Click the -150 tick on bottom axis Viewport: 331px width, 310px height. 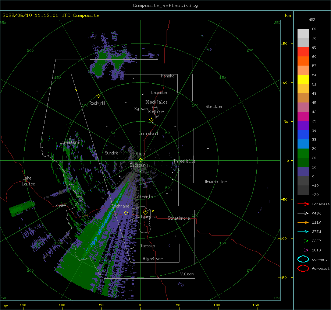[22, 305]
